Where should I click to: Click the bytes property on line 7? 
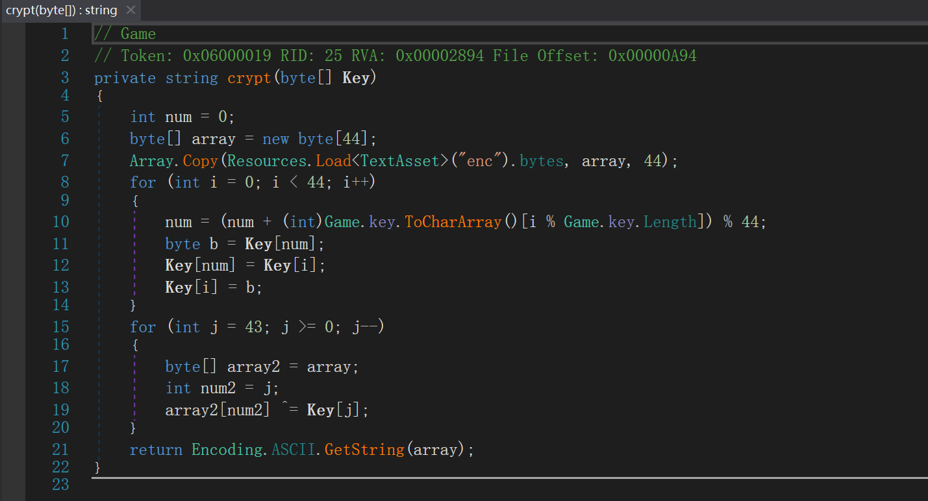tap(542, 160)
